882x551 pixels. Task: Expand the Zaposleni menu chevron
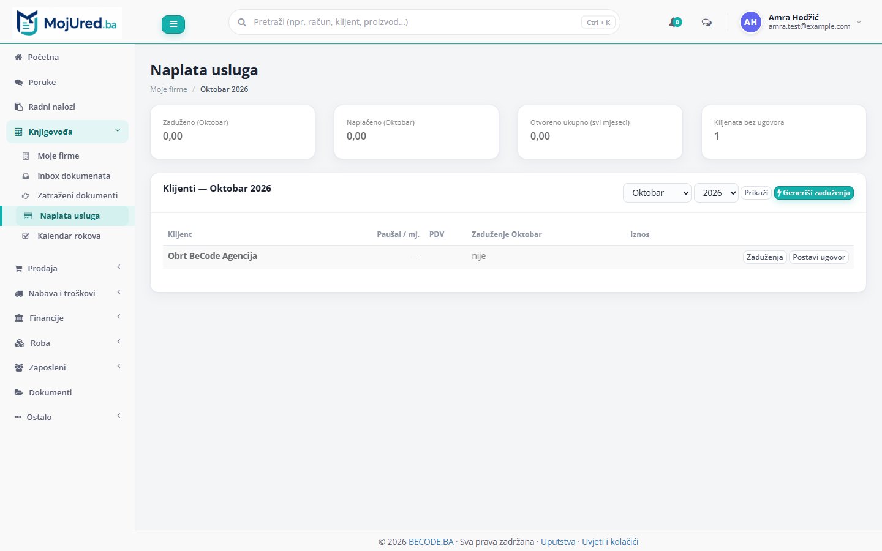(119, 366)
